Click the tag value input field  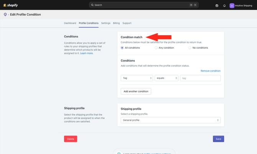[x=200, y=78]
